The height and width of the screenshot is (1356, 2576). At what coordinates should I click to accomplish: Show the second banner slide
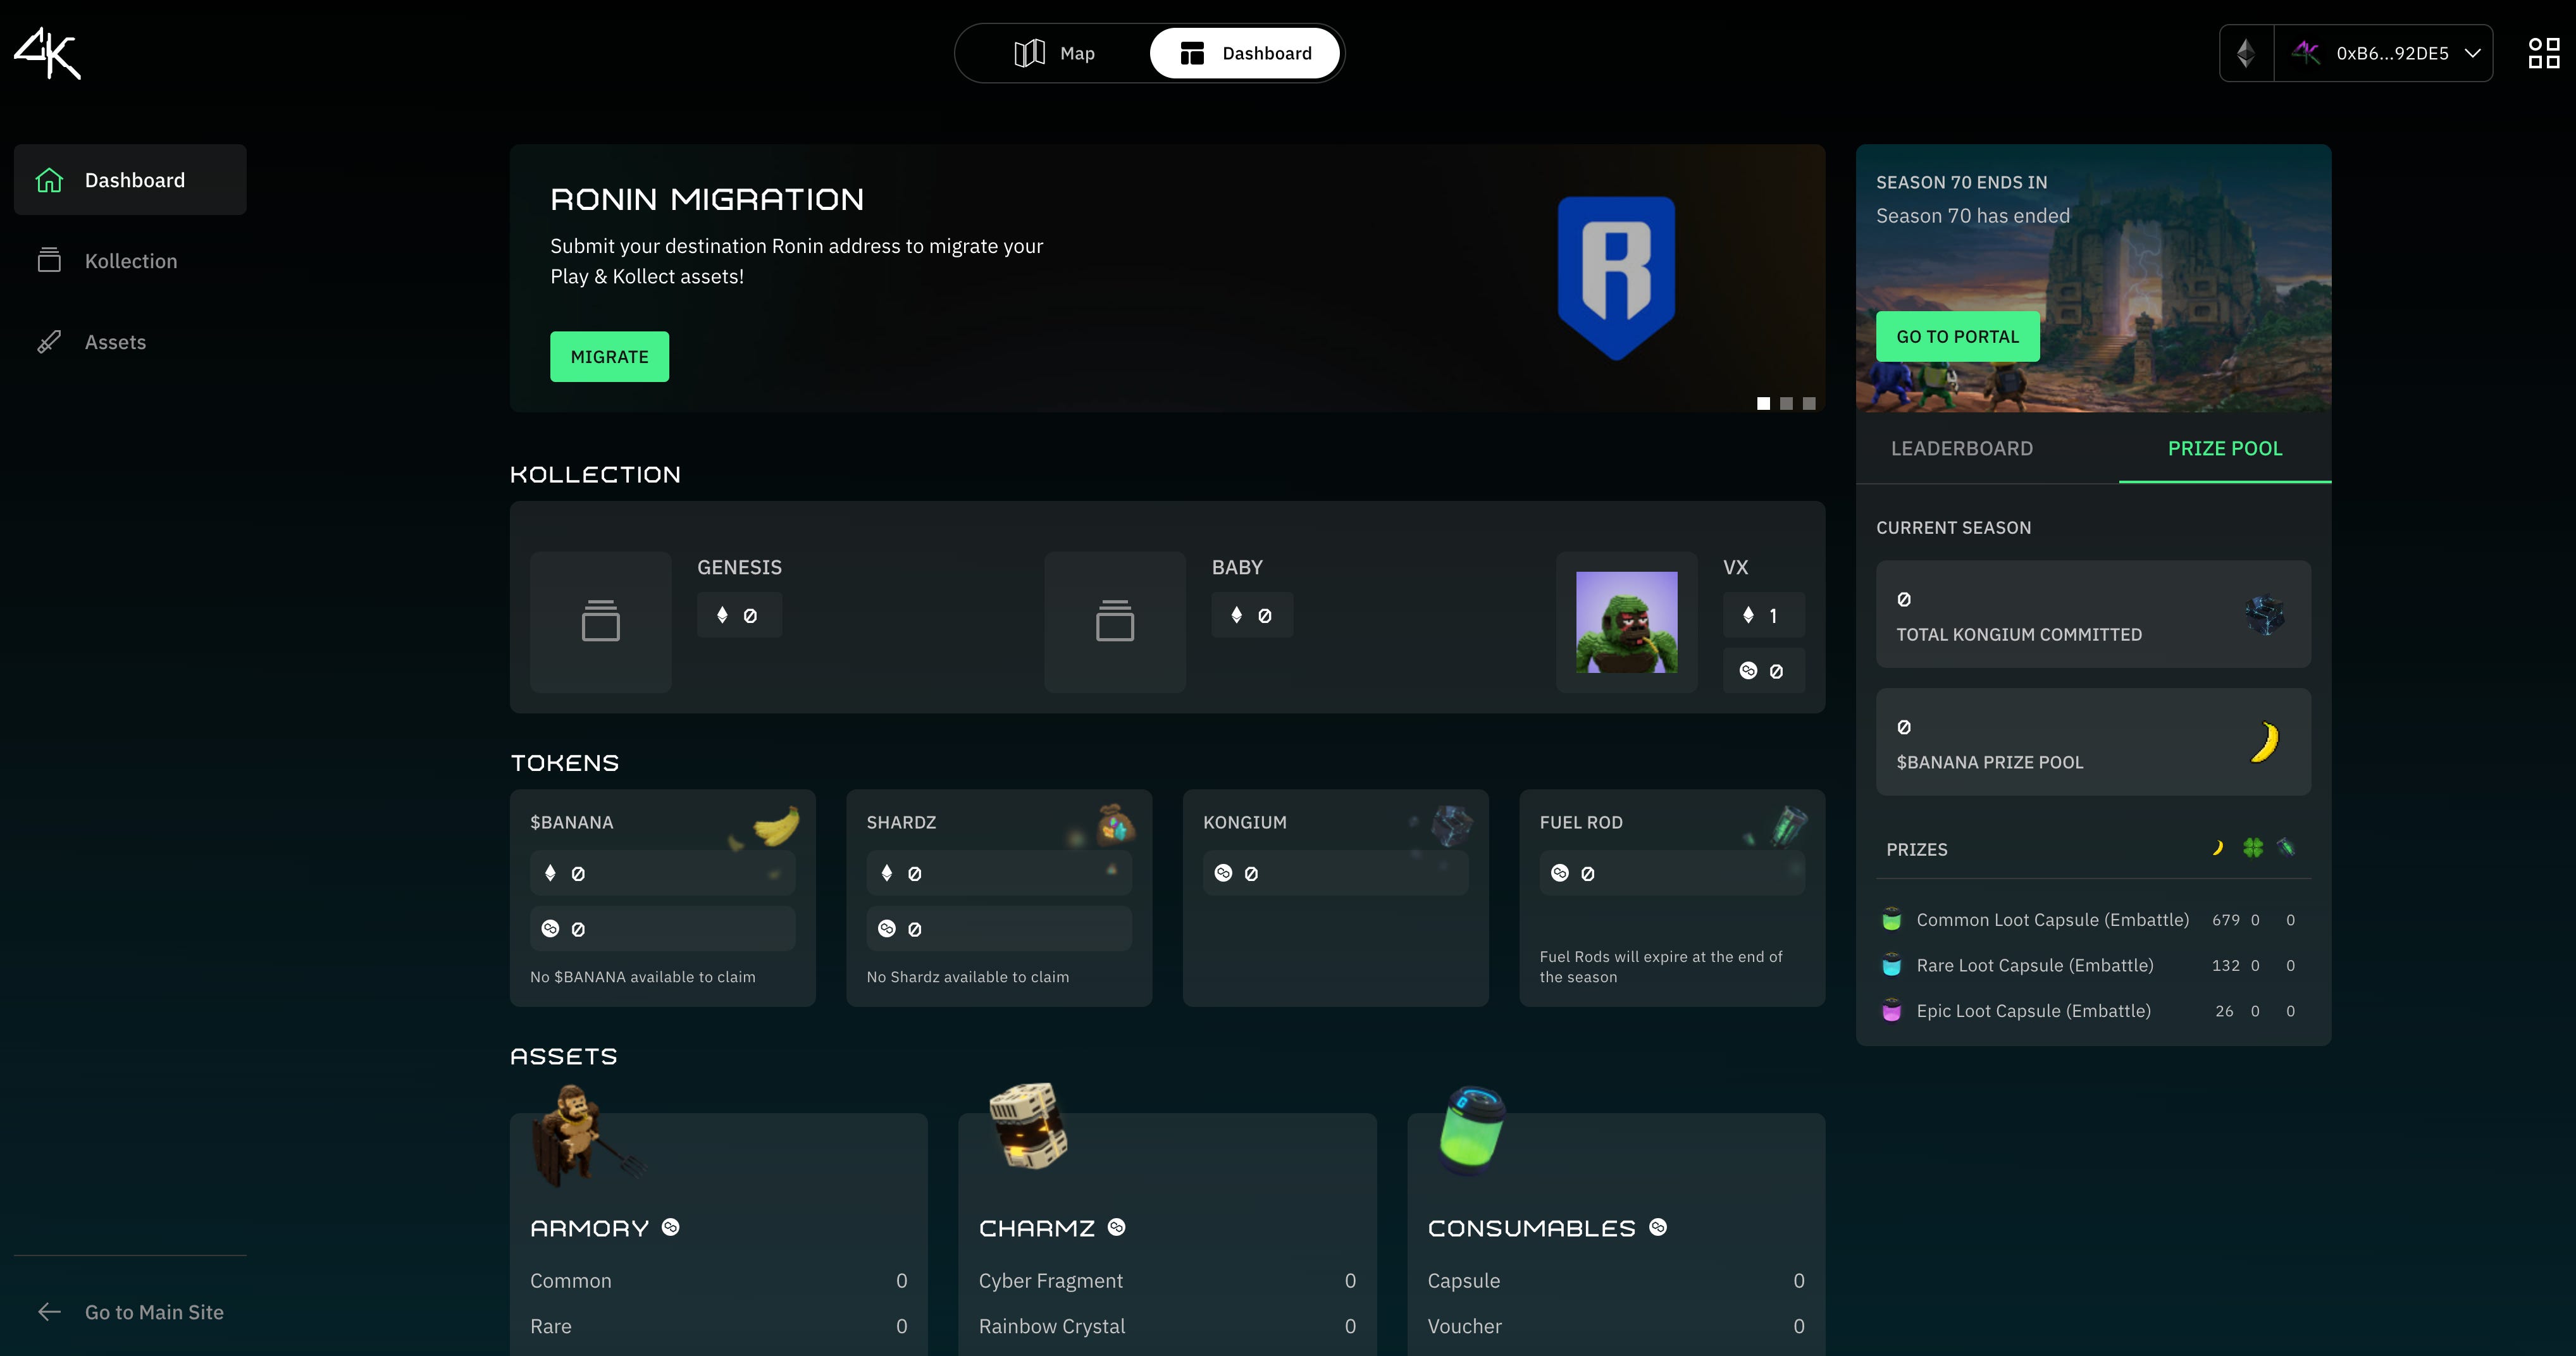[1786, 403]
